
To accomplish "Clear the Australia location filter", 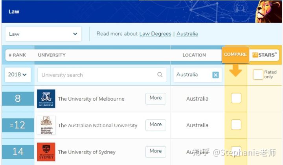I will [x=215, y=75].
